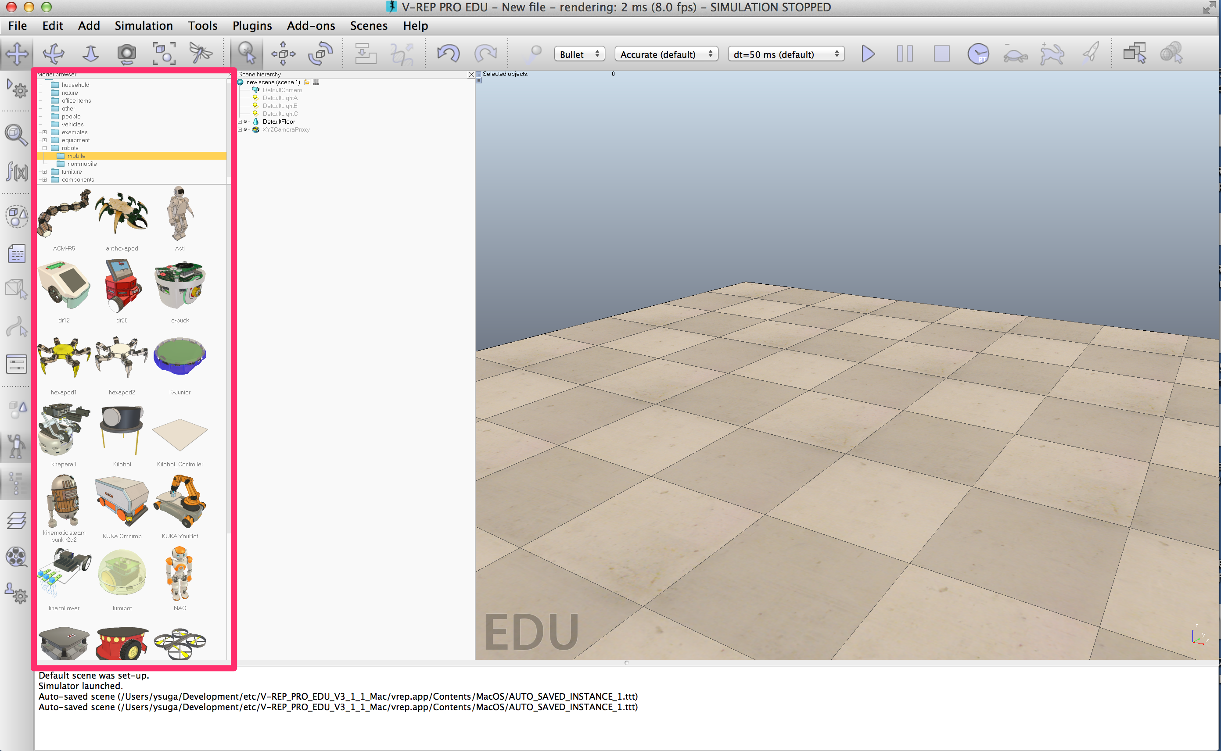Slow down simulation with the turtle icon
The height and width of the screenshot is (751, 1221).
[1016, 55]
